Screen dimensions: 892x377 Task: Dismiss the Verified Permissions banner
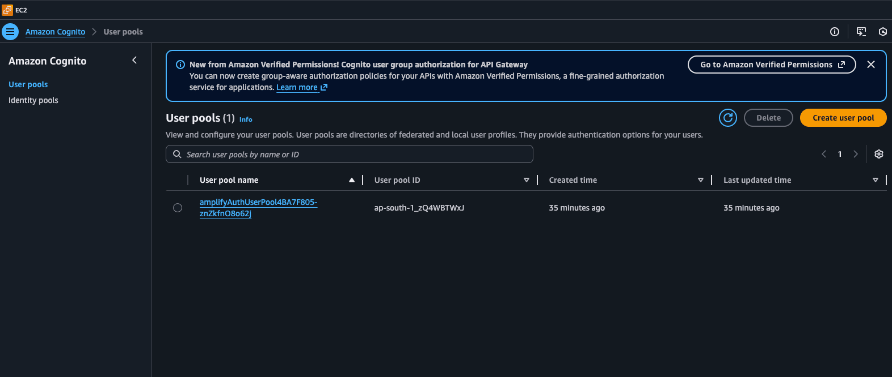[870, 65]
